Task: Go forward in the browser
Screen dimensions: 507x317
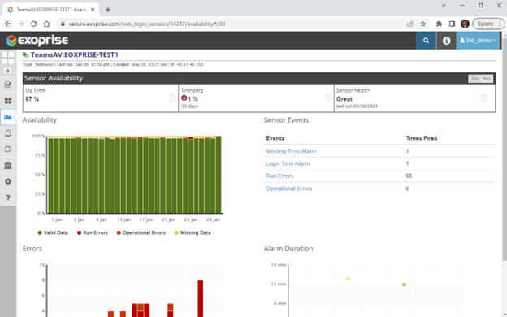Action: 21,24
